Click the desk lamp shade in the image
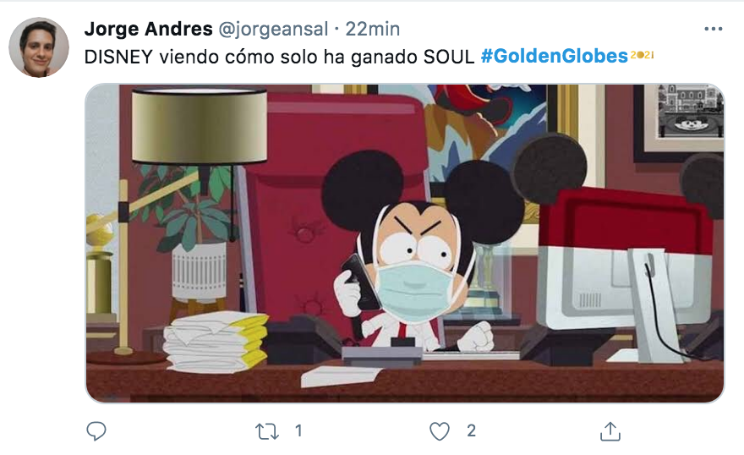The width and height of the screenshot is (744, 455). (200, 126)
